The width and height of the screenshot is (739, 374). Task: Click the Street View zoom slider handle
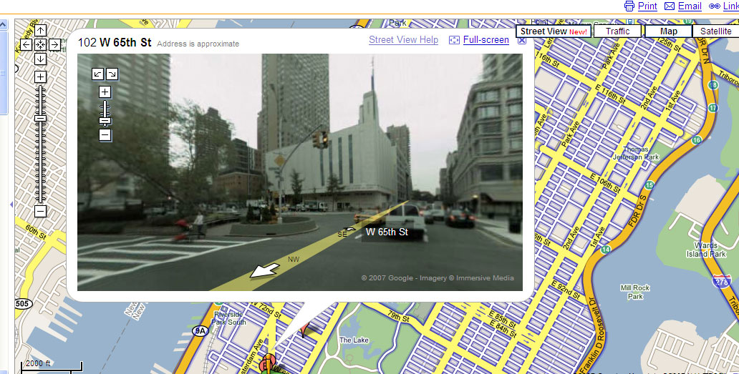pyautogui.click(x=105, y=122)
